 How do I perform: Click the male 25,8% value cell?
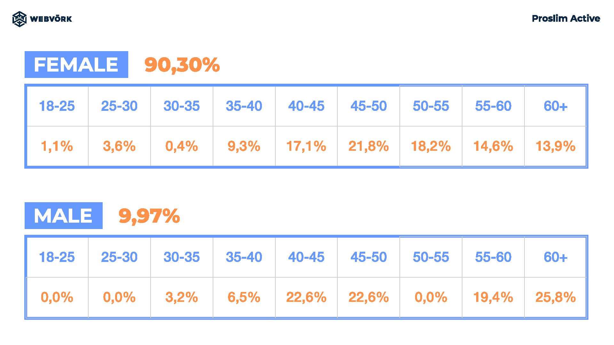point(555,297)
